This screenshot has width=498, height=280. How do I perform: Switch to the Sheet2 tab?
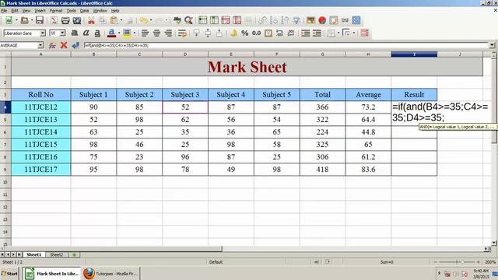(x=57, y=254)
